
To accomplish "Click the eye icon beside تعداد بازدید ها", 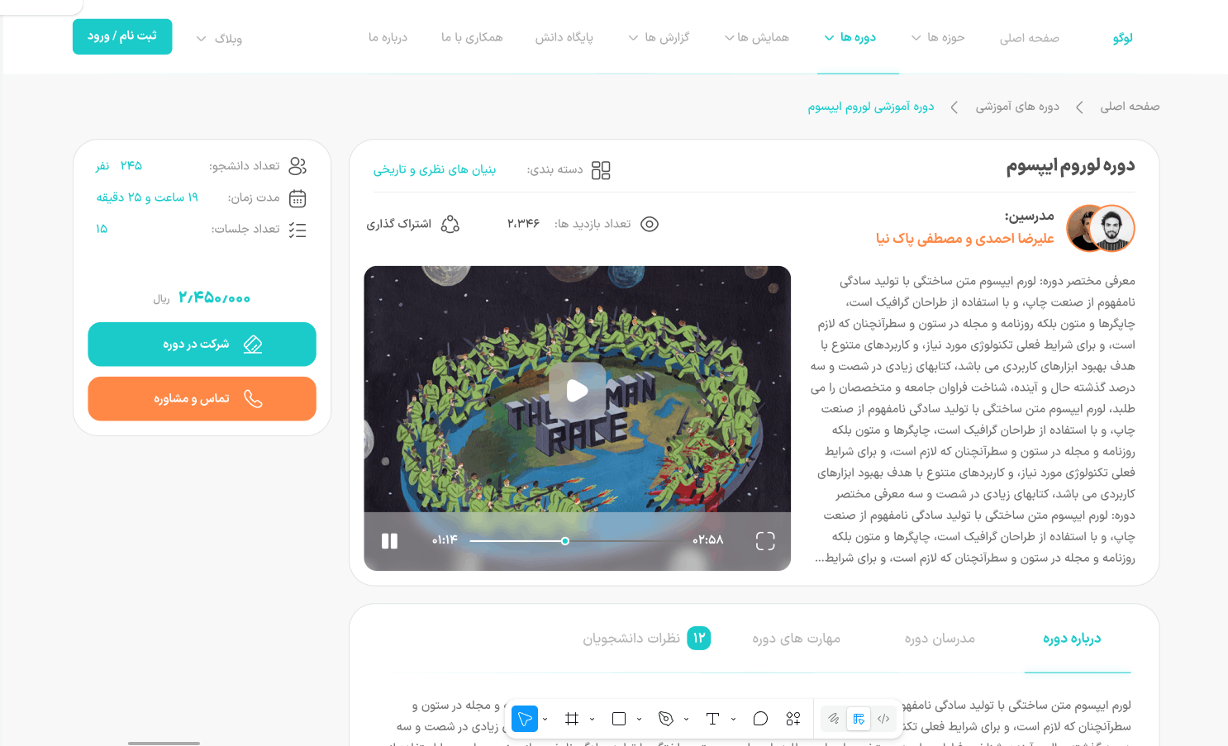I will click(650, 224).
